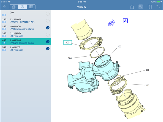Click the 400 callout label in drawing
This screenshot has width=163, height=122.
pyautogui.click(x=68, y=42)
